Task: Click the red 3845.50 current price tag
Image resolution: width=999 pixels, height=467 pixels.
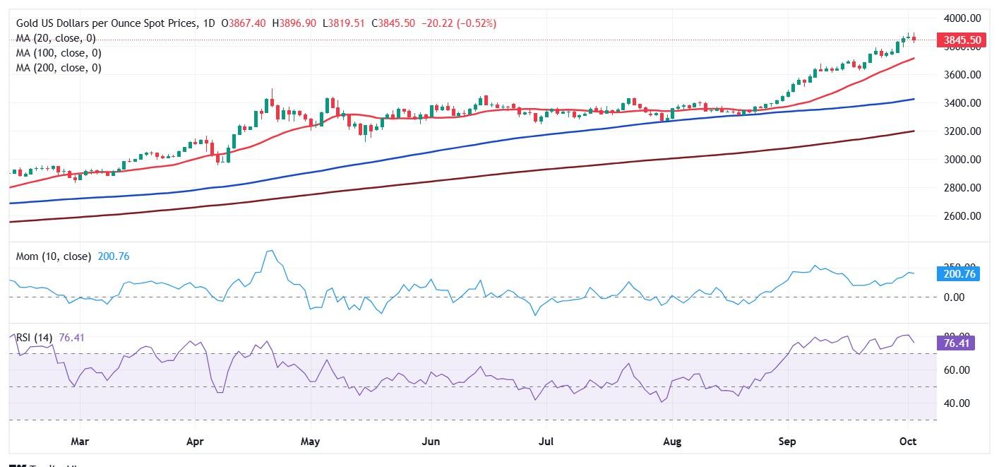Action: (x=961, y=40)
